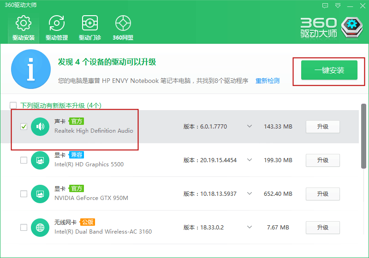Image resolution: width=369 pixels, height=258 pixels.
Task: Click the 官方 badge next to 声卡
Action: pyautogui.click(x=77, y=121)
